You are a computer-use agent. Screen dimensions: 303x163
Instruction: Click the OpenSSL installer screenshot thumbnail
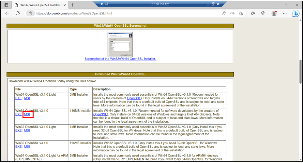click(x=120, y=44)
